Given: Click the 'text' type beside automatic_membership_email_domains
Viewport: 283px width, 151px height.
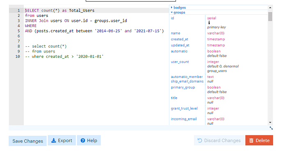Looking at the screenshot, I should 210,77.
